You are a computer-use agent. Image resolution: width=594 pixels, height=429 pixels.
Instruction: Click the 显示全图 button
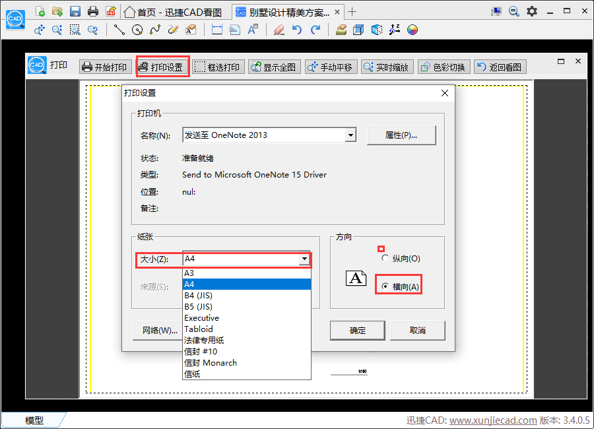pos(275,67)
